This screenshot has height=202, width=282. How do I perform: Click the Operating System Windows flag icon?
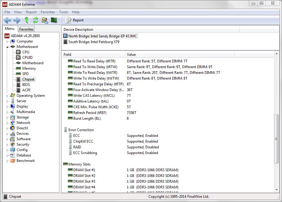click(x=13, y=96)
